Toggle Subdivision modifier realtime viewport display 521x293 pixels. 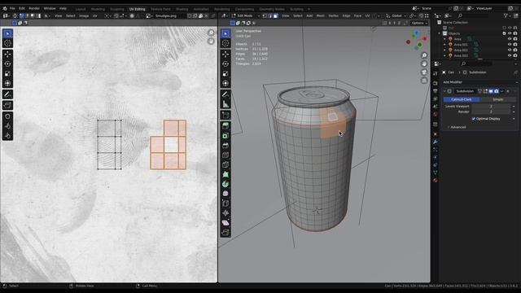pos(491,91)
